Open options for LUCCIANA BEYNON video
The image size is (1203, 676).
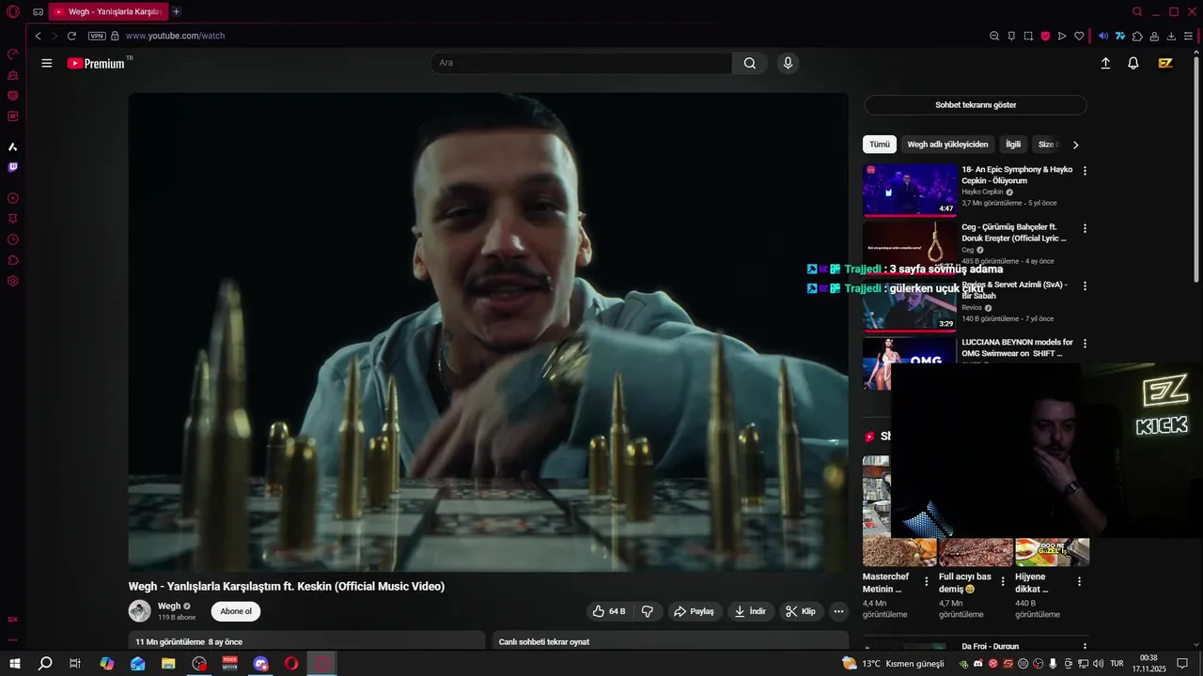(x=1085, y=344)
